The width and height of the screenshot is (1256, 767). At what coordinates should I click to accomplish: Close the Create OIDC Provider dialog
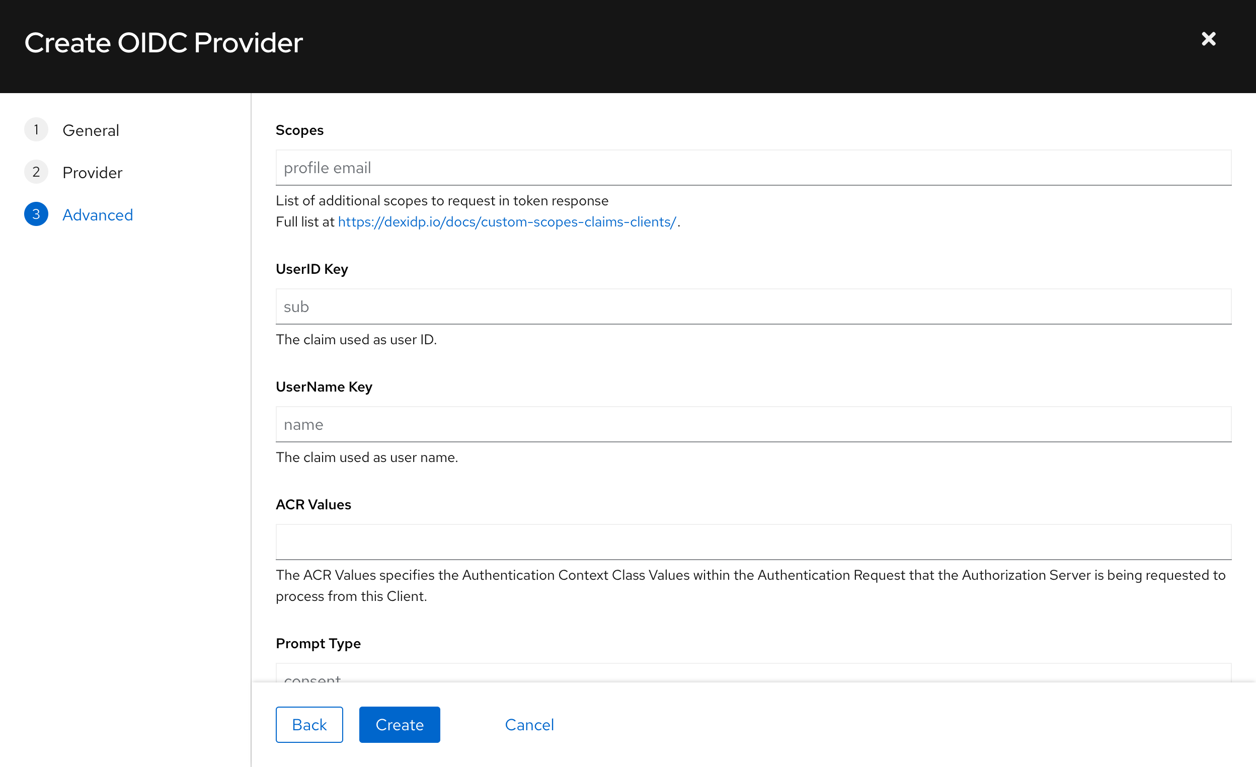pyautogui.click(x=1209, y=39)
